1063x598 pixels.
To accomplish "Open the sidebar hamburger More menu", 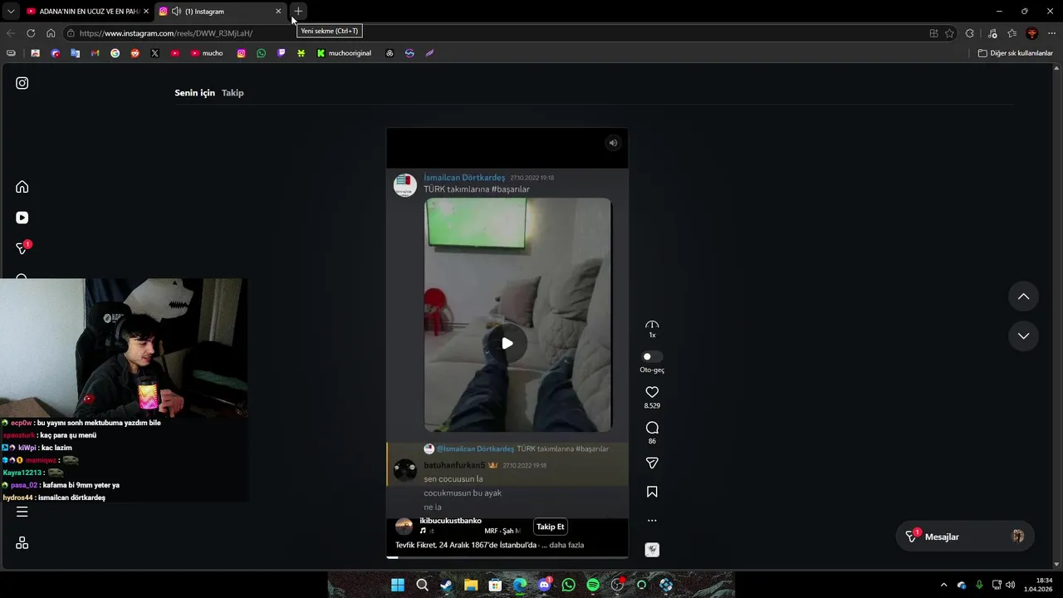I will [22, 512].
